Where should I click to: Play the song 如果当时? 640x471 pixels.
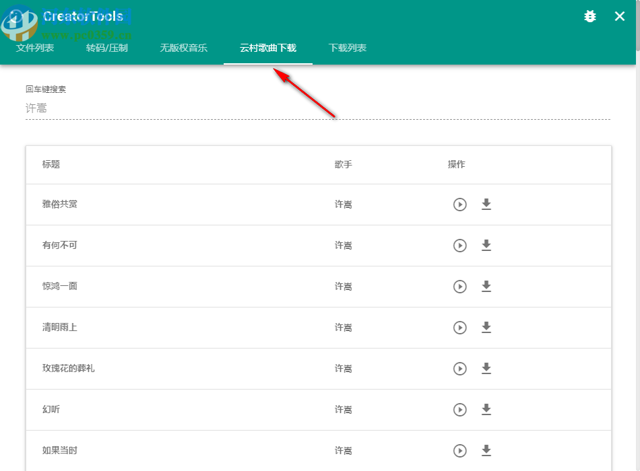click(x=460, y=451)
